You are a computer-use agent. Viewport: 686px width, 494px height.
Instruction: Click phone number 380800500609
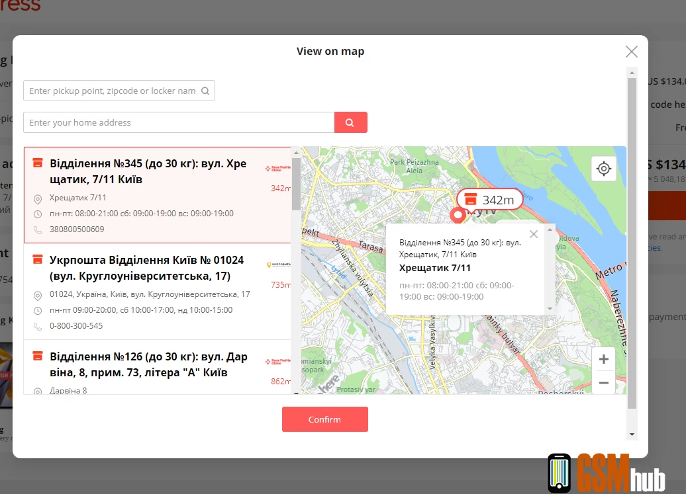pyautogui.click(x=77, y=229)
